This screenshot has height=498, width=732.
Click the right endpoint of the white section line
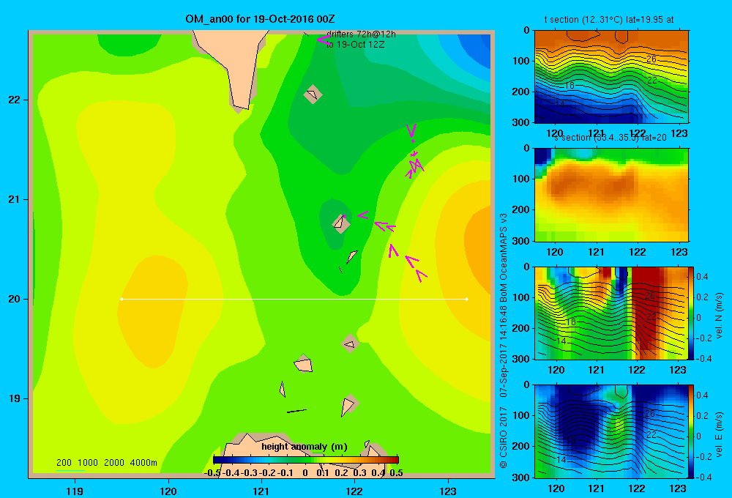click(467, 299)
